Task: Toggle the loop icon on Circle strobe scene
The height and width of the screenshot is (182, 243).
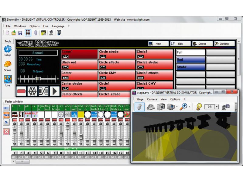Action: [x=103, y=56]
